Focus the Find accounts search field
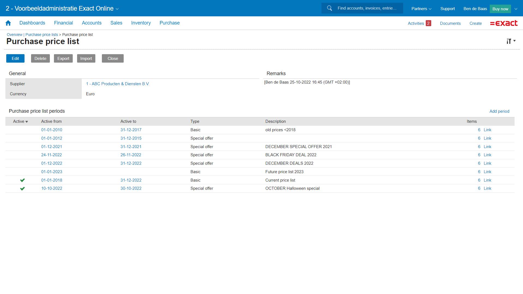 coord(367,8)
